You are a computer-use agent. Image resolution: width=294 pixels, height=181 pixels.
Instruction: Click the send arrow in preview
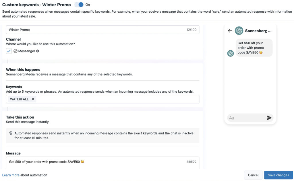[269, 118]
